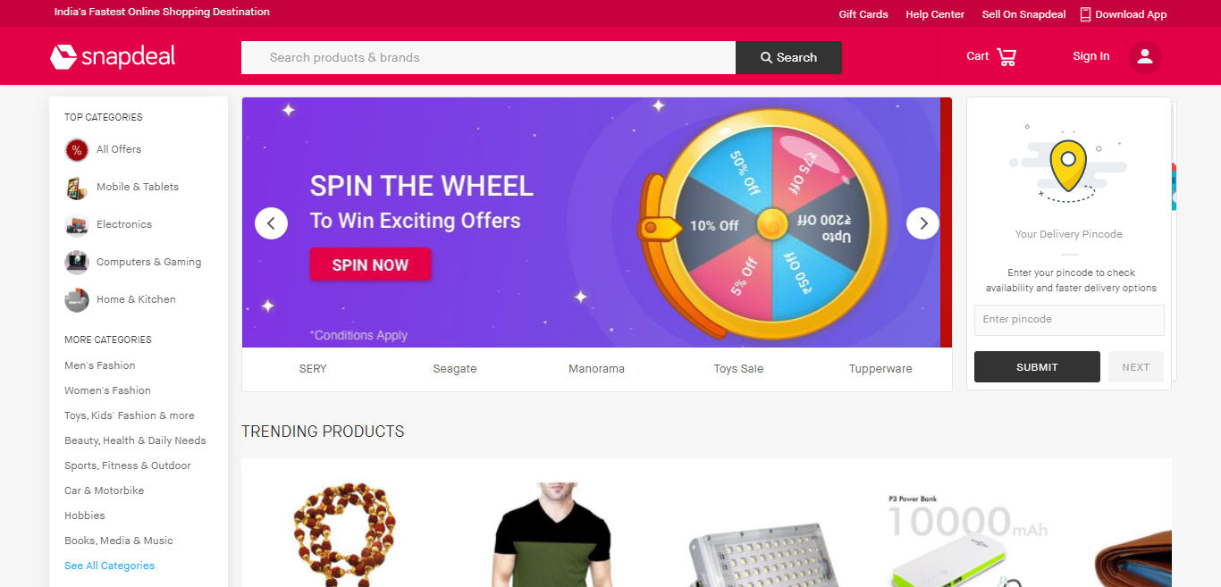Open the See All Categories link
1221x587 pixels.
(x=109, y=566)
